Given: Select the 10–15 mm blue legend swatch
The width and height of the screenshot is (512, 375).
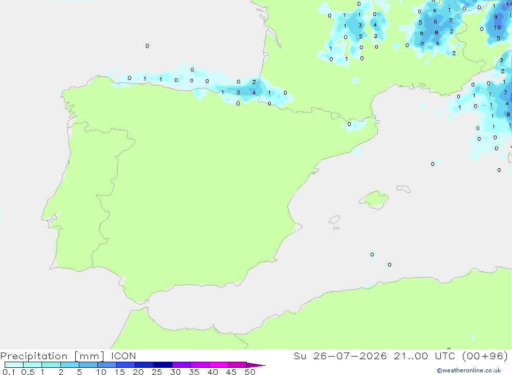Looking at the screenshot, I should point(107,365).
